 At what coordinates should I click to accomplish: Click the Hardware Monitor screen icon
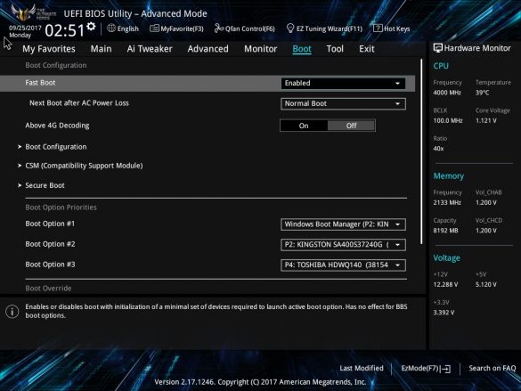437,48
